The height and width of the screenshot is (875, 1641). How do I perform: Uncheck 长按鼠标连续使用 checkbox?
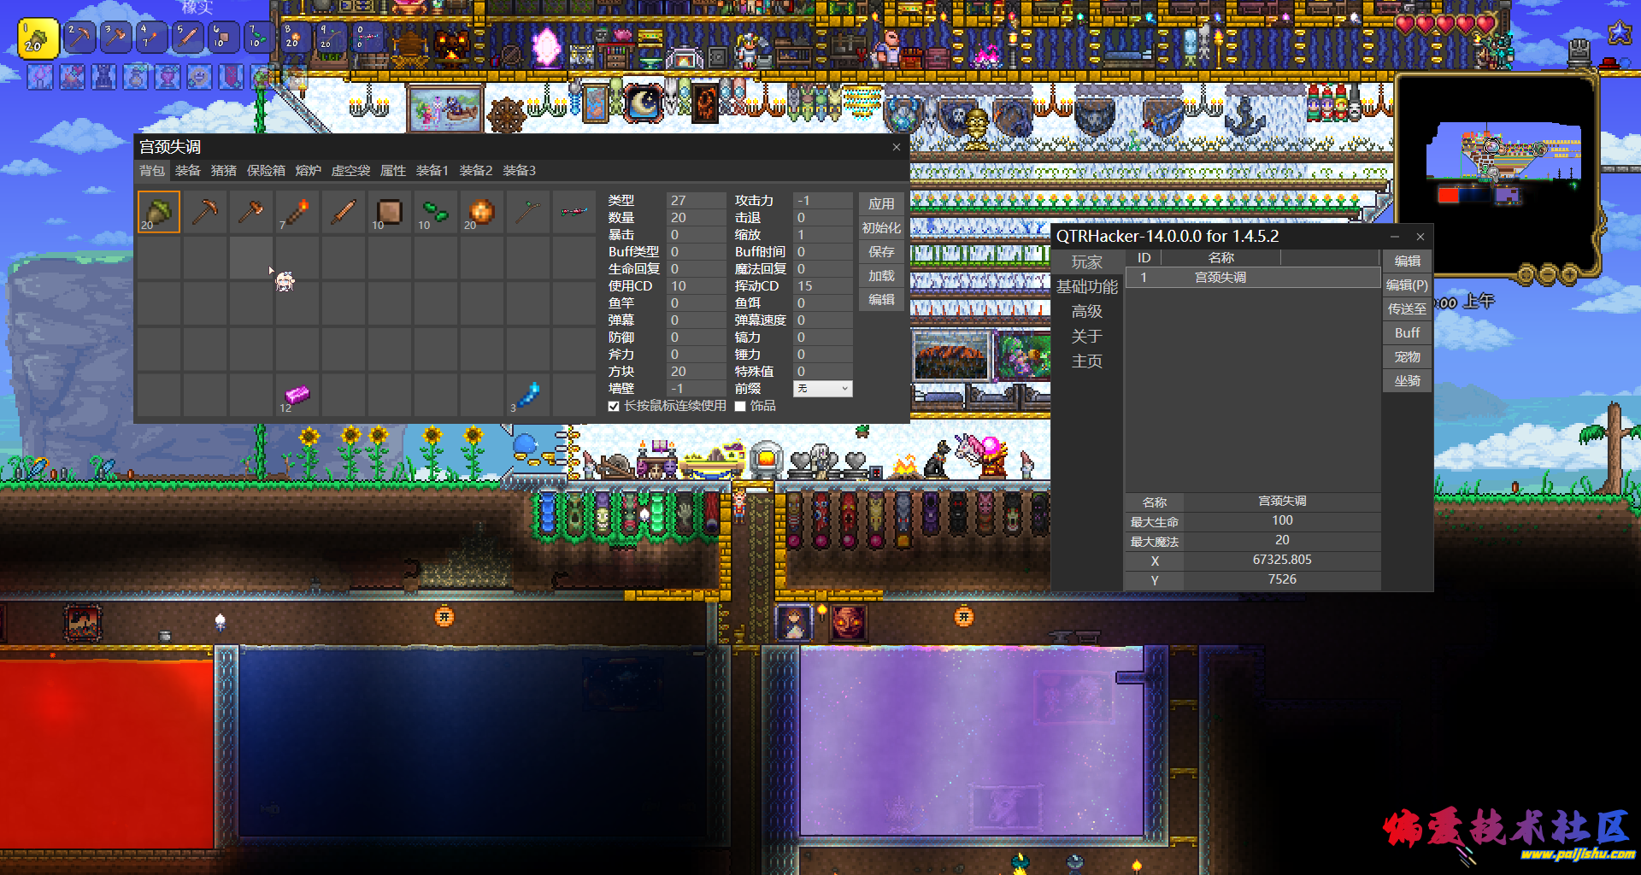(x=614, y=406)
